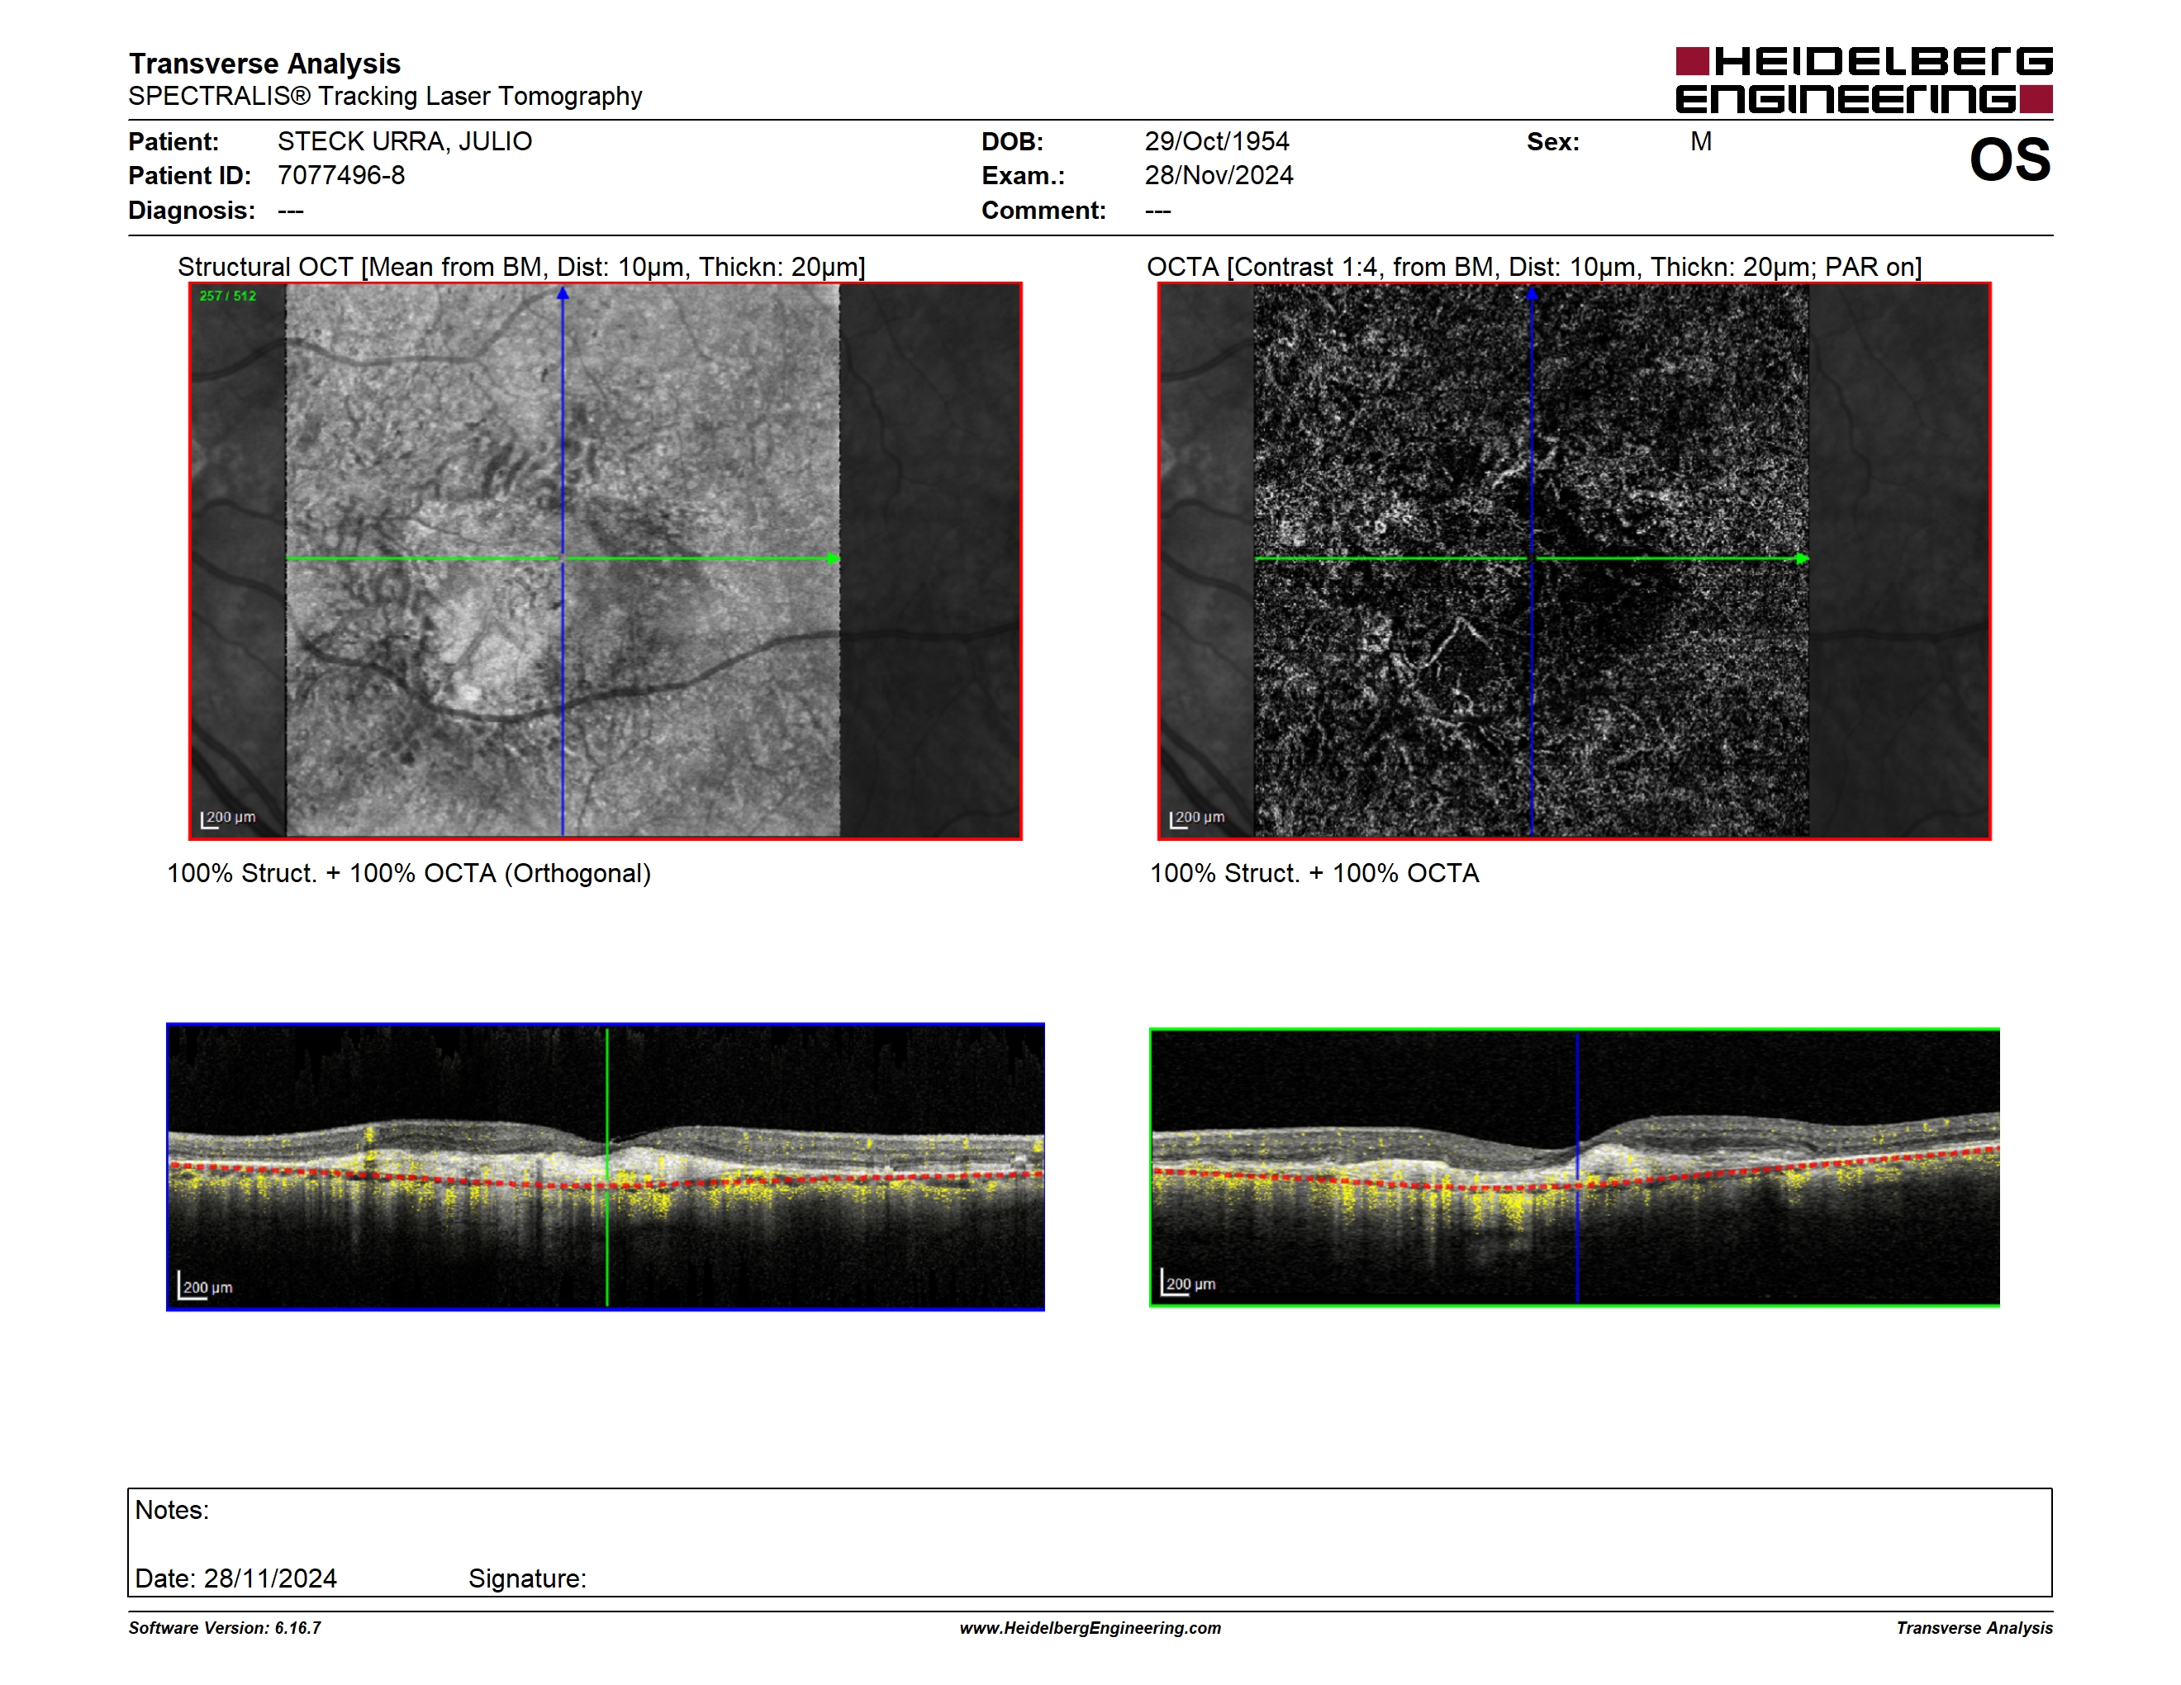Click '100% Struct. + 100% OCTA (Orthogonal)' label

(x=408, y=873)
